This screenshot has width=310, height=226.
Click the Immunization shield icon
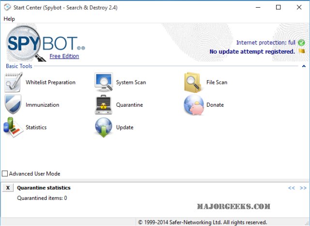pyautogui.click(x=13, y=104)
